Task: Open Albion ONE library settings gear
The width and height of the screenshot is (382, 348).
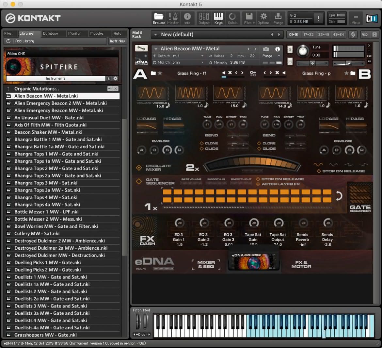Action: click(x=115, y=78)
